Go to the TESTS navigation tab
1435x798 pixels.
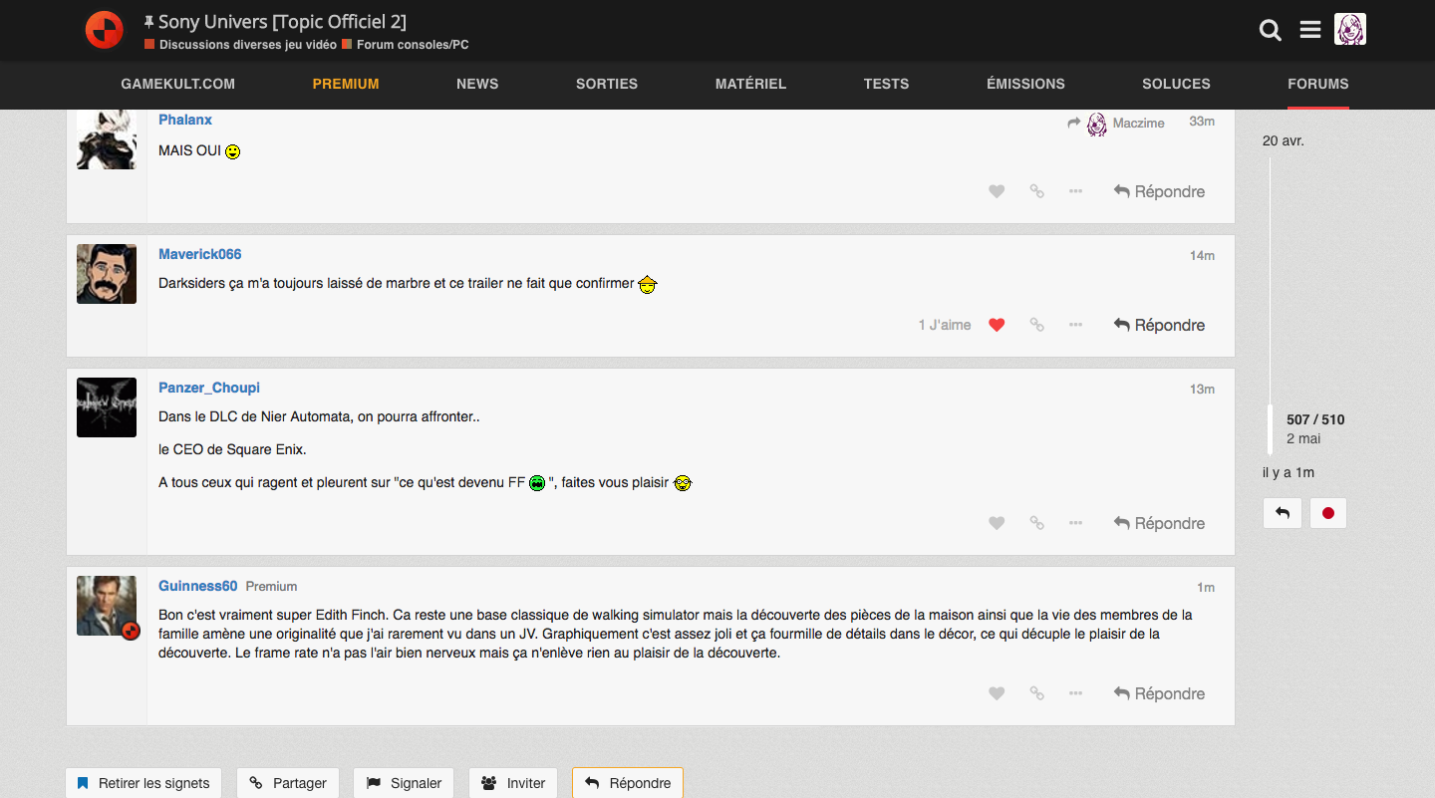click(x=886, y=84)
